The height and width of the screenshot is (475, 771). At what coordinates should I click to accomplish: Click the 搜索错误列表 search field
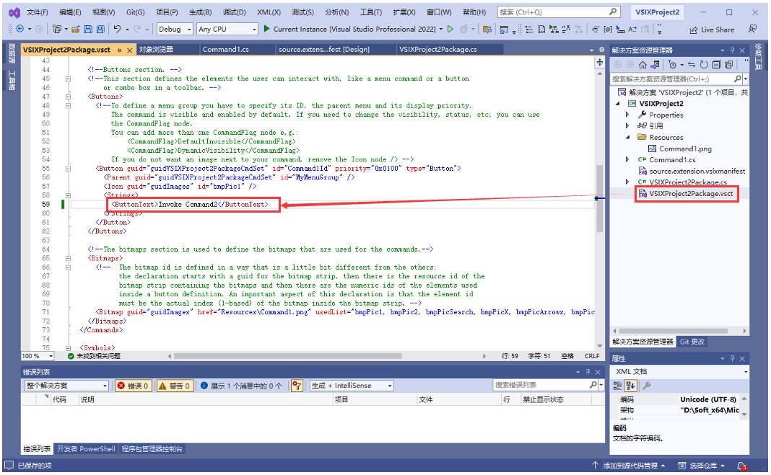544,385
